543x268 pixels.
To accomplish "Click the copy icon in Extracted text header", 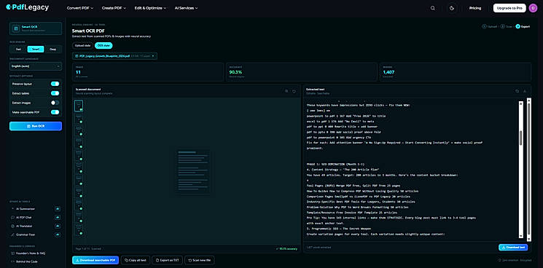I will coord(517,91).
